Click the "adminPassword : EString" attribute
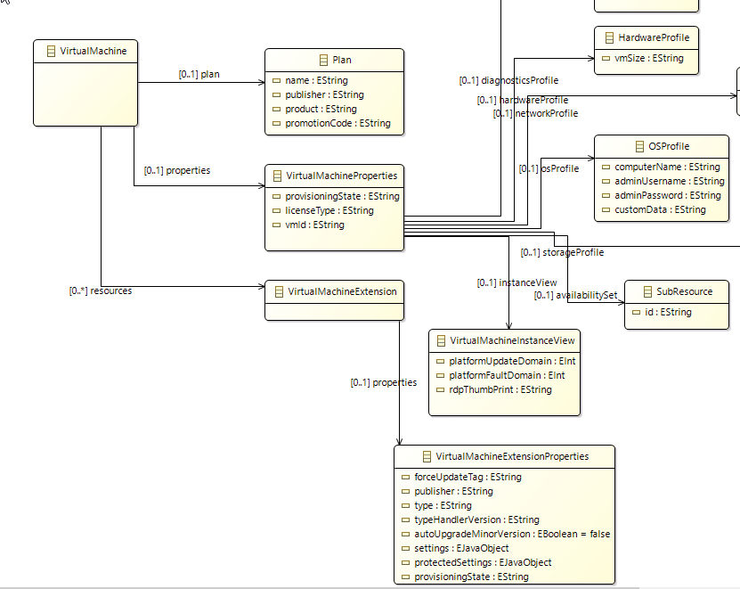Image resolution: width=740 pixels, height=589 pixels. 668,195
